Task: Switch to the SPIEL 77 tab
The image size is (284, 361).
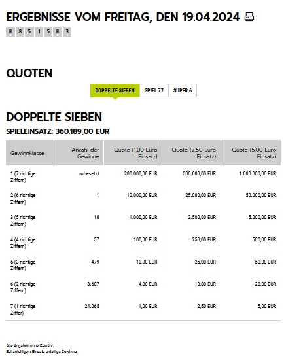Action: [x=154, y=90]
